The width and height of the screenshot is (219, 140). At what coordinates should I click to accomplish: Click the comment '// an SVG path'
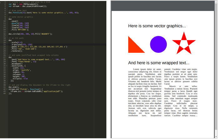16,38
